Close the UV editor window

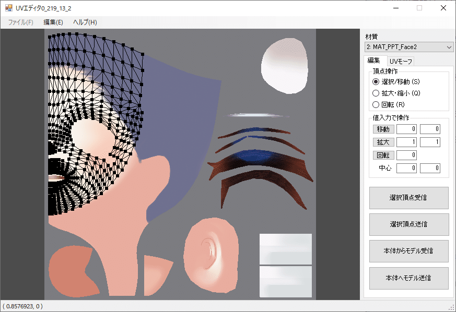[x=443, y=8]
